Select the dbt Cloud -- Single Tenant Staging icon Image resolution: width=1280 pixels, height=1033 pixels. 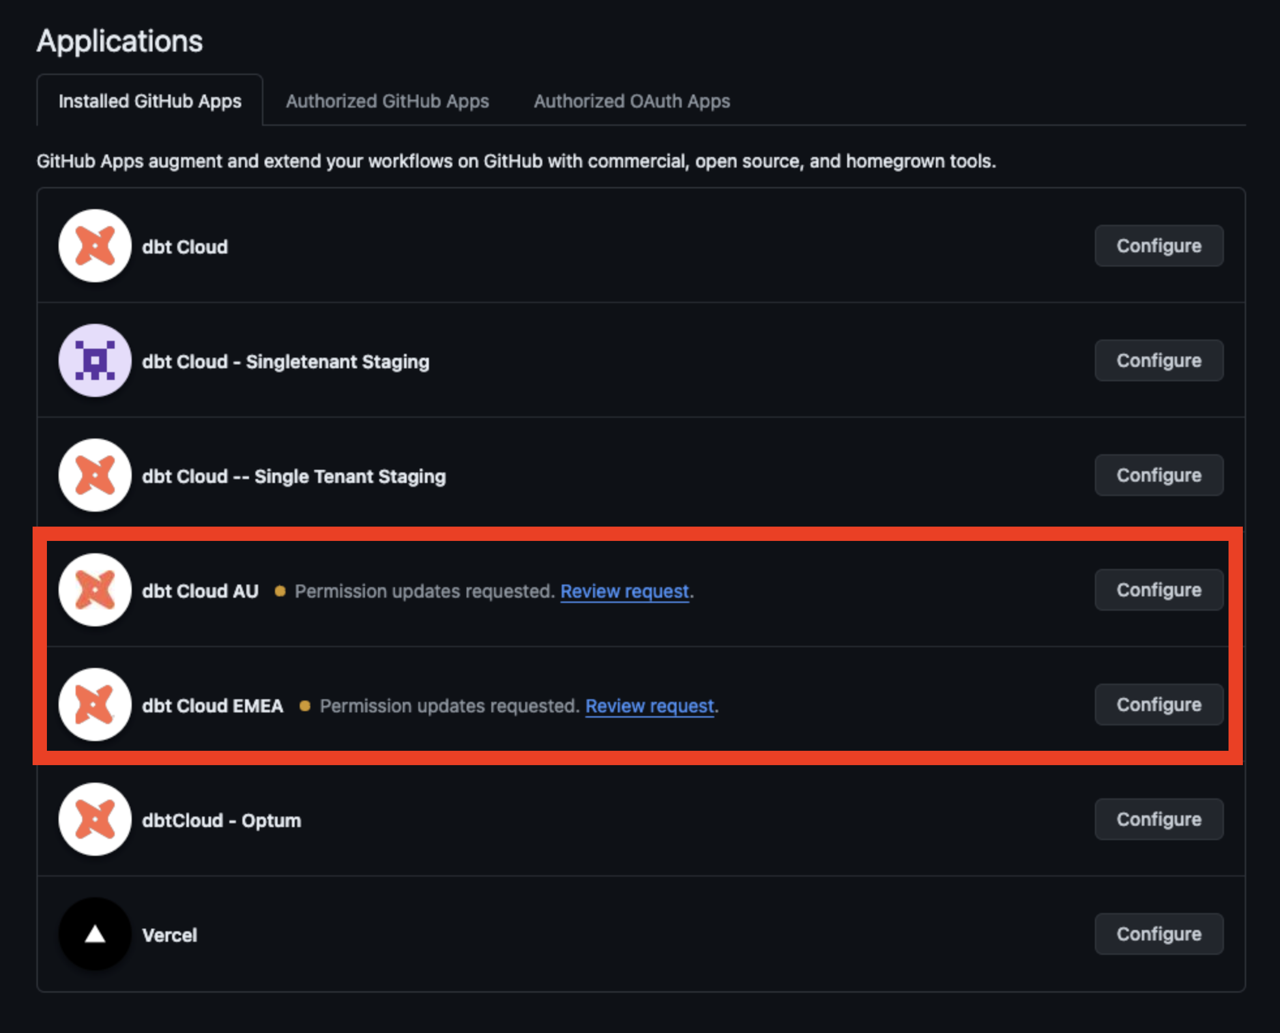(95, 476)
